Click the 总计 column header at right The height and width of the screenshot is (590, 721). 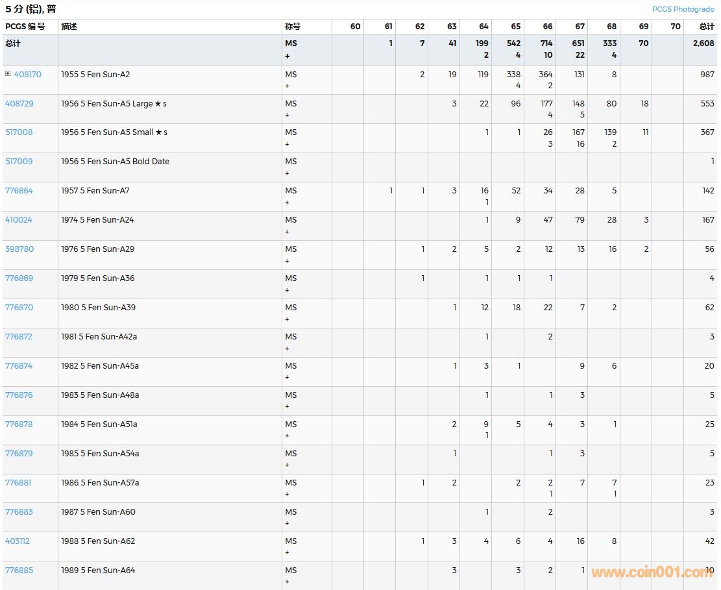pyautogui.click(x=706, y=27)
